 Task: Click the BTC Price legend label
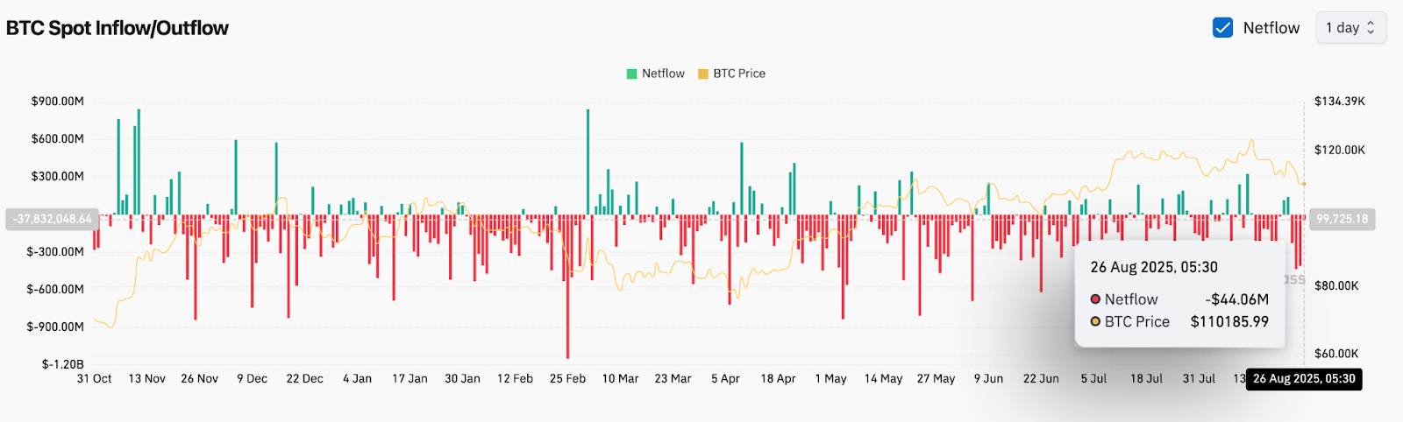pyautogui.click(x=739, y=74)
